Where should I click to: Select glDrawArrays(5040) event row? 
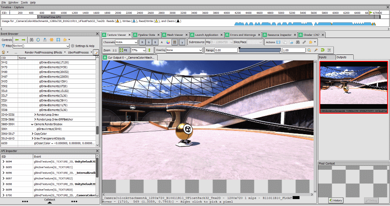[x=49, y=129]
